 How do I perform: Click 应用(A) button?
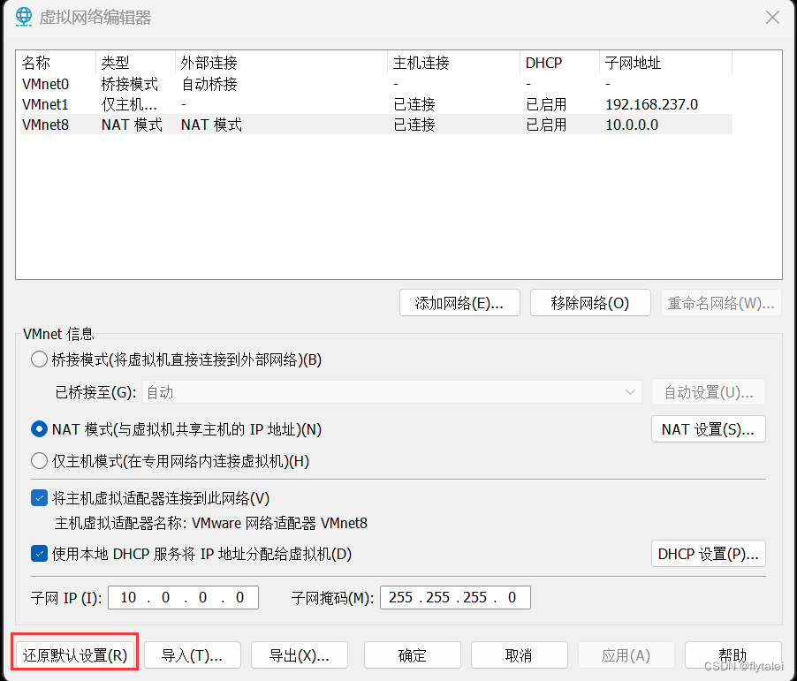point(626,655)
